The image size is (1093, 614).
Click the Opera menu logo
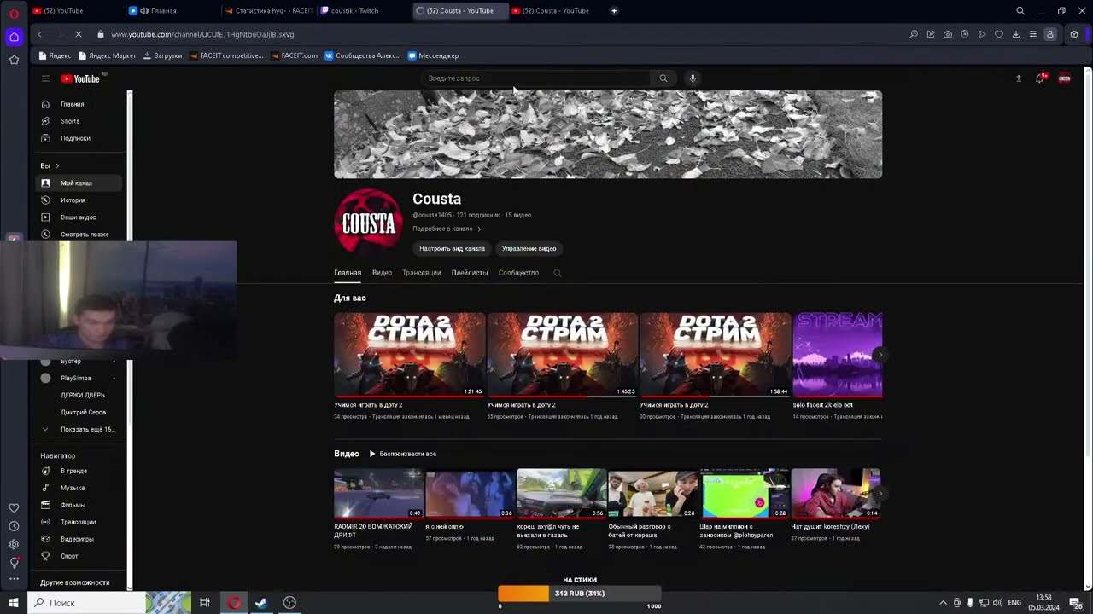point(14,12)
